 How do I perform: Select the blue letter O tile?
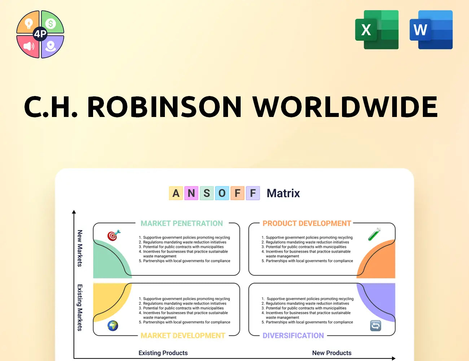pos(222,193)
